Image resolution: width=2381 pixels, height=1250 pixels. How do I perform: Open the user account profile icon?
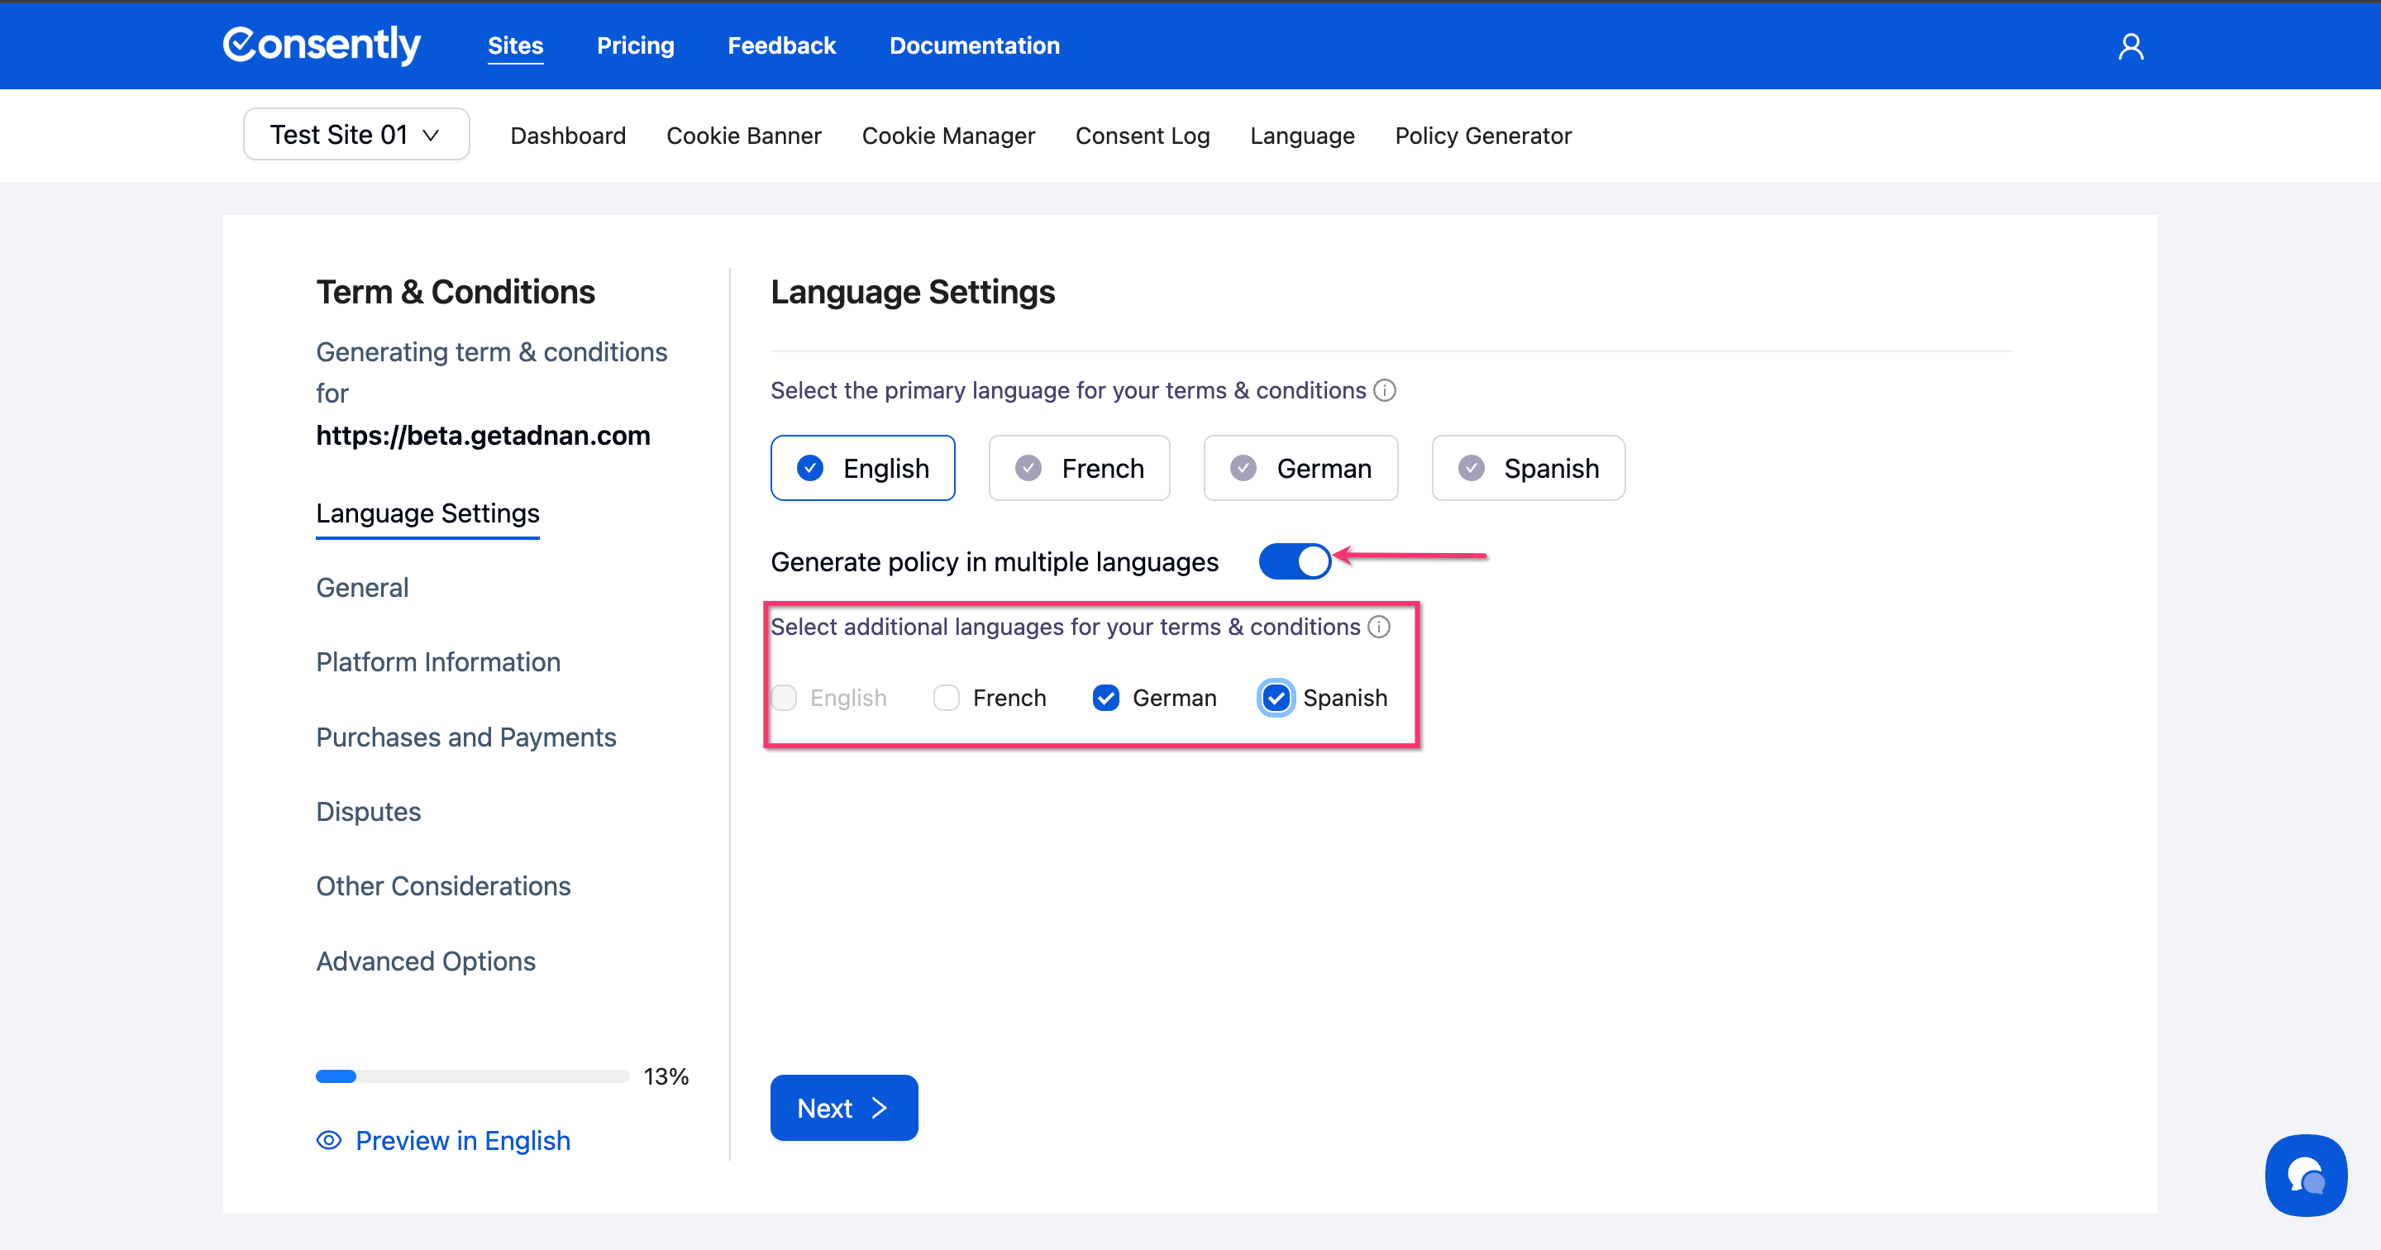pos(2130,46)
